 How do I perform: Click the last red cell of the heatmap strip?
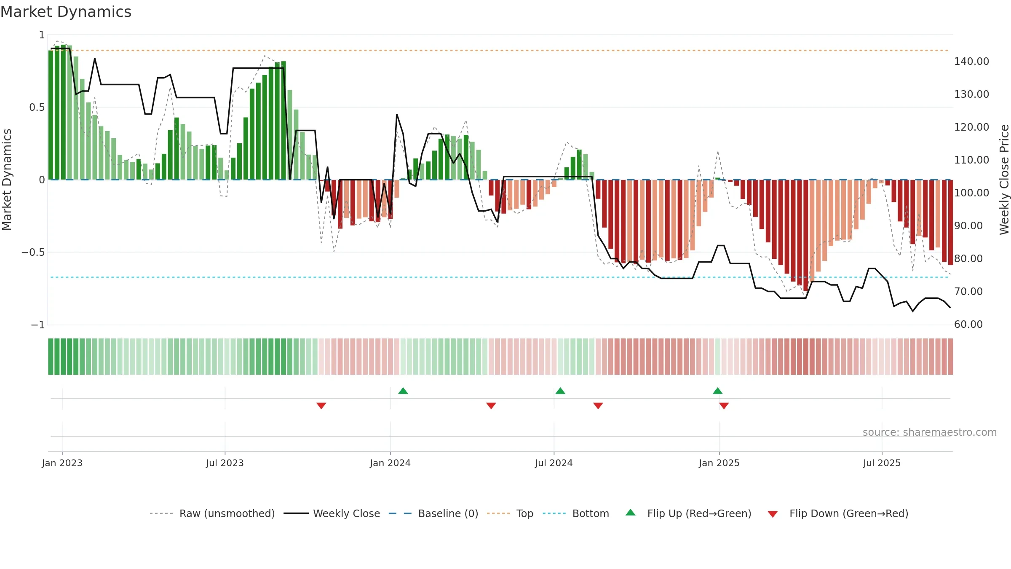coord(950,357)
